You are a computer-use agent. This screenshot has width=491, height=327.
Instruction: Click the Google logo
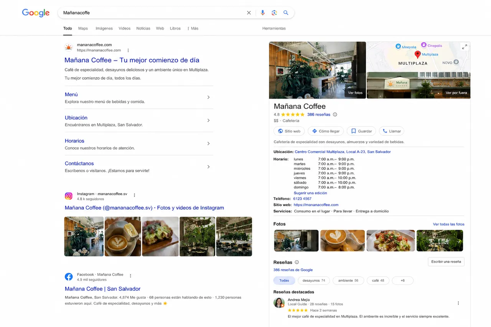[x=36, y=13]
